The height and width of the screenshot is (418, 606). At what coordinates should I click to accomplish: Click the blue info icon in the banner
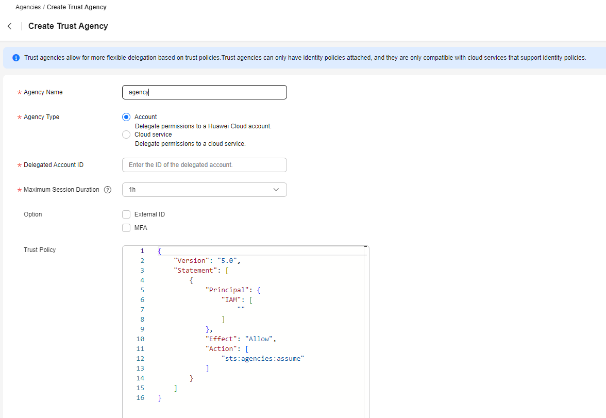point(16,58)
